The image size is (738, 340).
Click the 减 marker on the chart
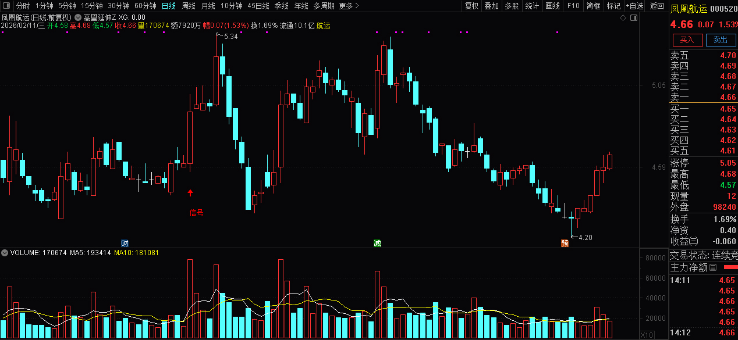(x=377, y=242)
